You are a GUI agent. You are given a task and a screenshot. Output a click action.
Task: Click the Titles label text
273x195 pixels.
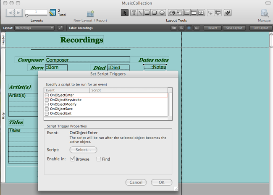pos(16,122)
